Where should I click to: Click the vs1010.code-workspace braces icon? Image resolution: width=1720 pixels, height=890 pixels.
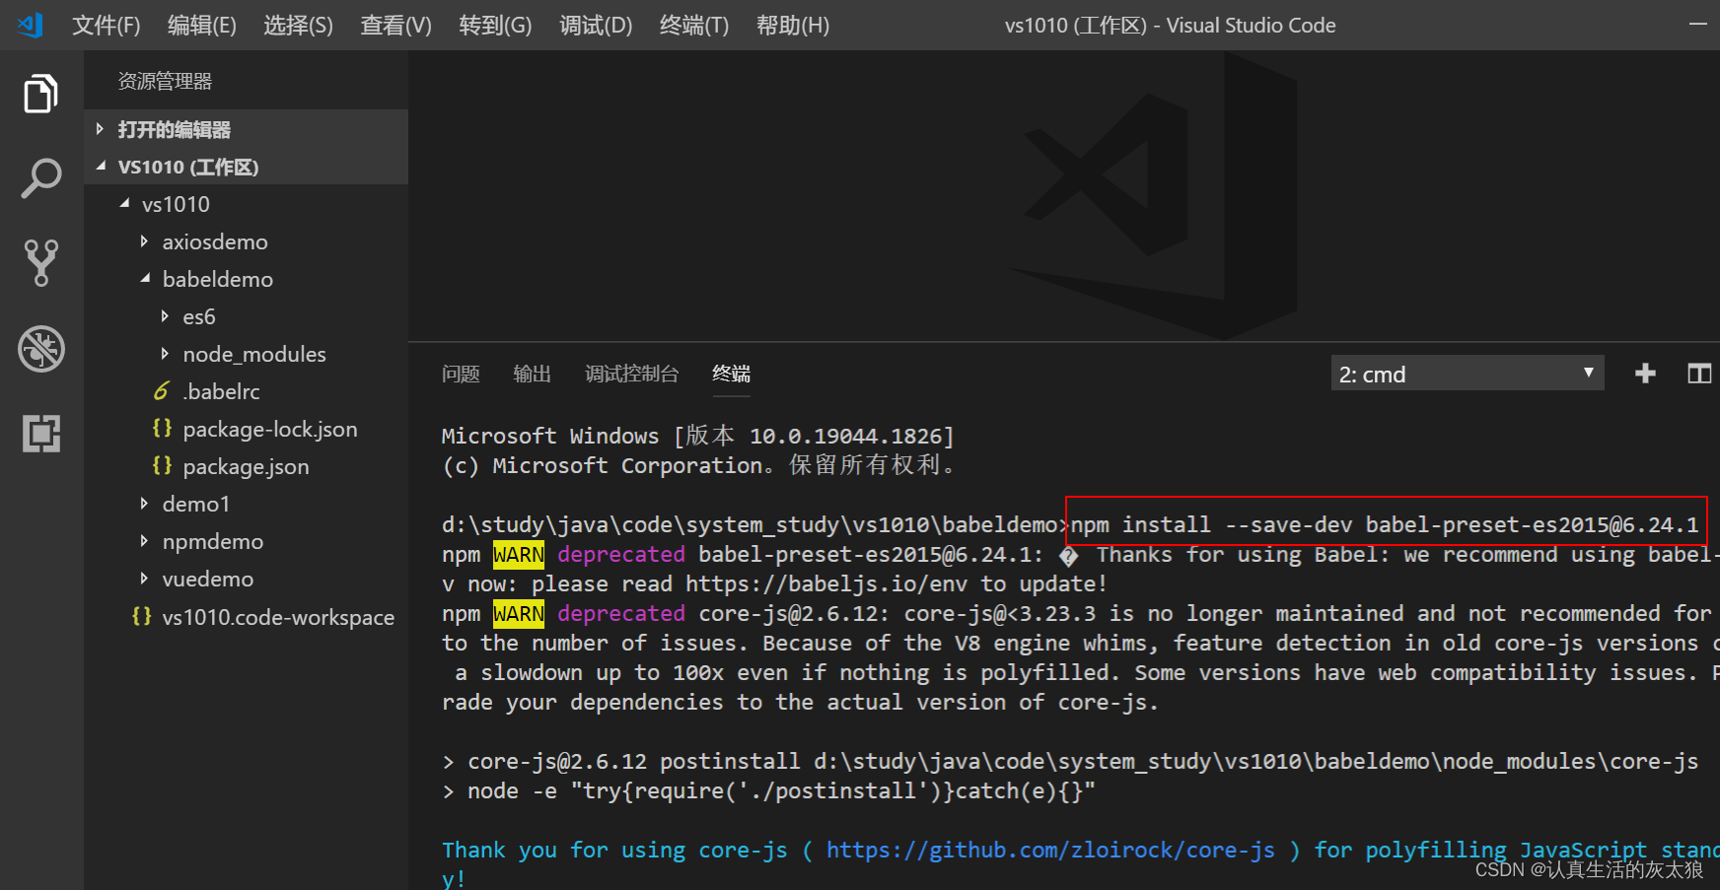click(x=141, y=616)
